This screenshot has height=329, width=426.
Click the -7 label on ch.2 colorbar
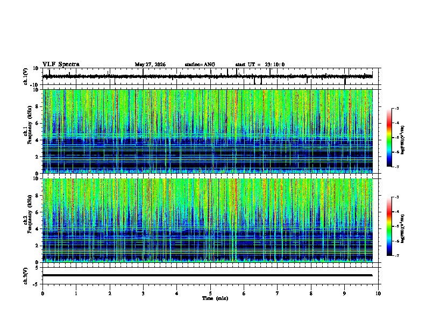tap(396, 256)
